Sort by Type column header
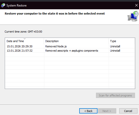 (x=121, y=41)
